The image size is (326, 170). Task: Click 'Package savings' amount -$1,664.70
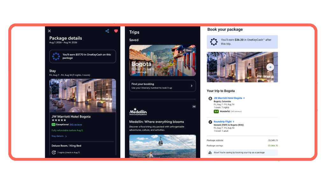pos(273,146)
